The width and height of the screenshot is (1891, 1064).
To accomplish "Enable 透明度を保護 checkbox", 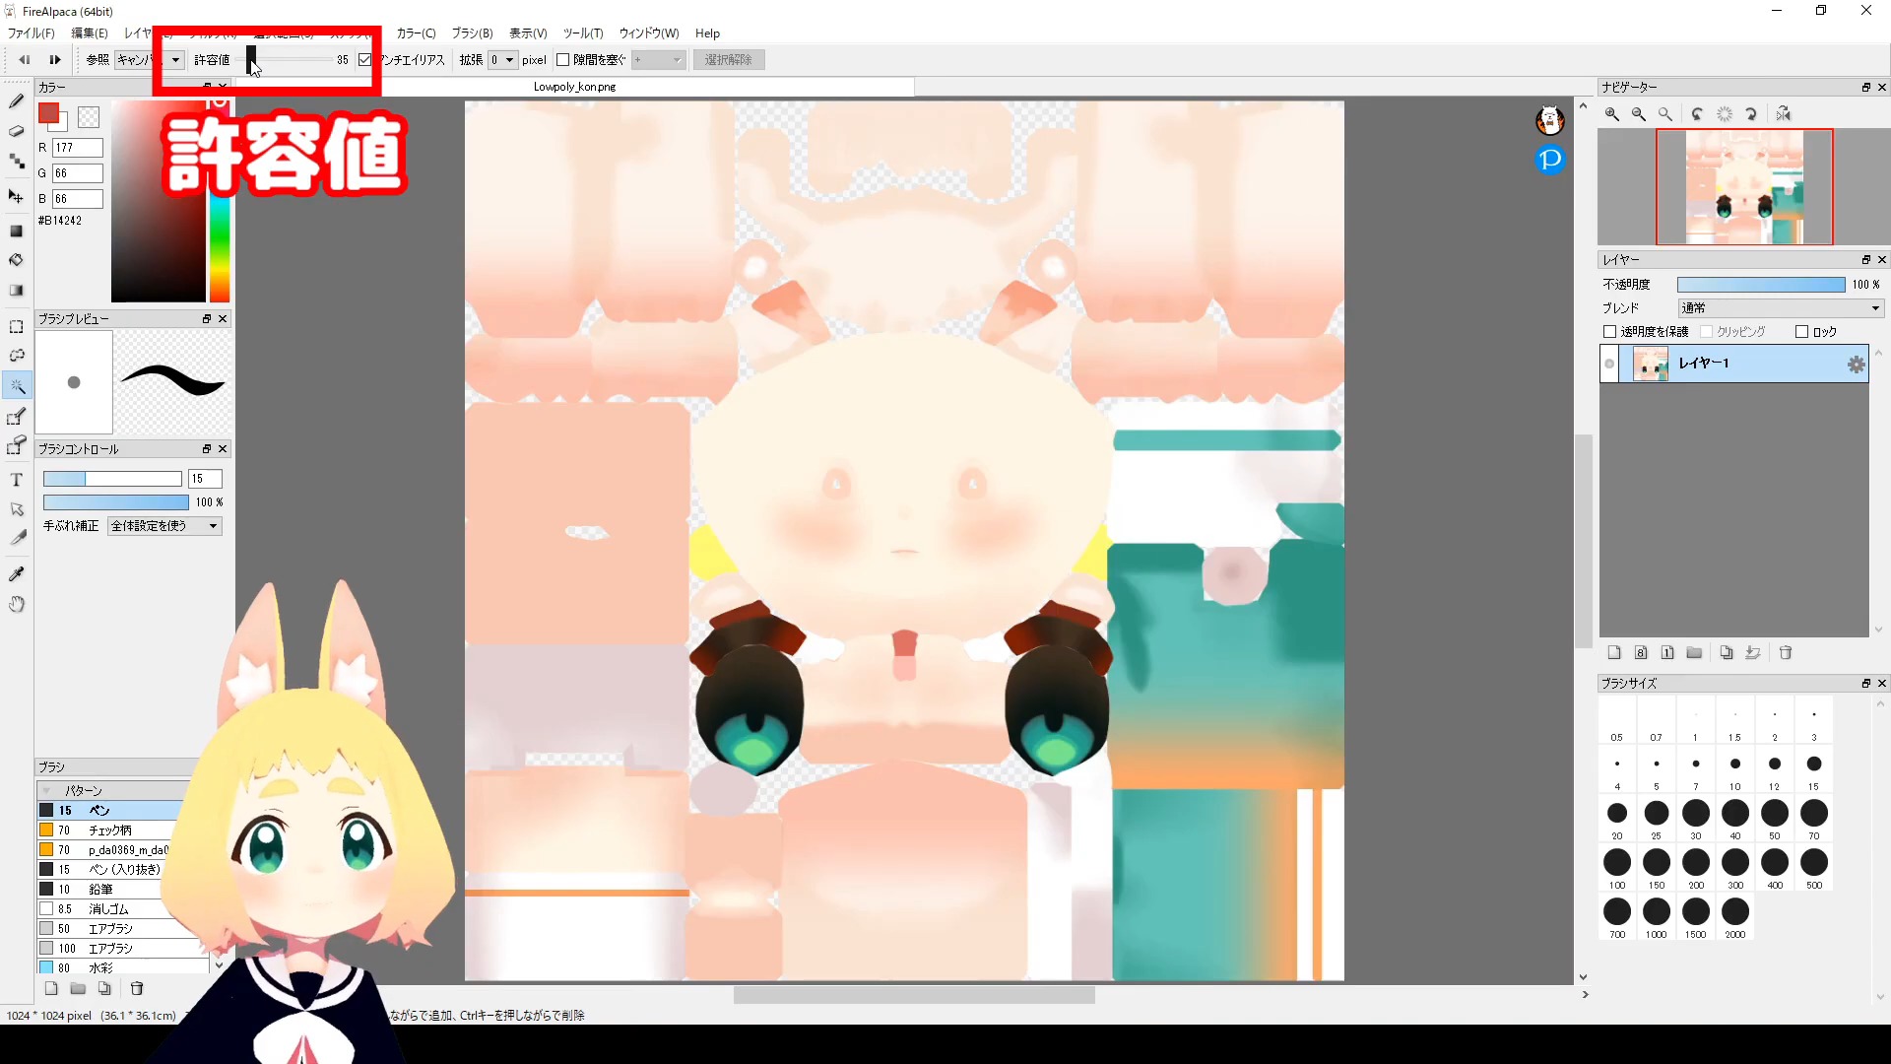I will point(1610,332).
